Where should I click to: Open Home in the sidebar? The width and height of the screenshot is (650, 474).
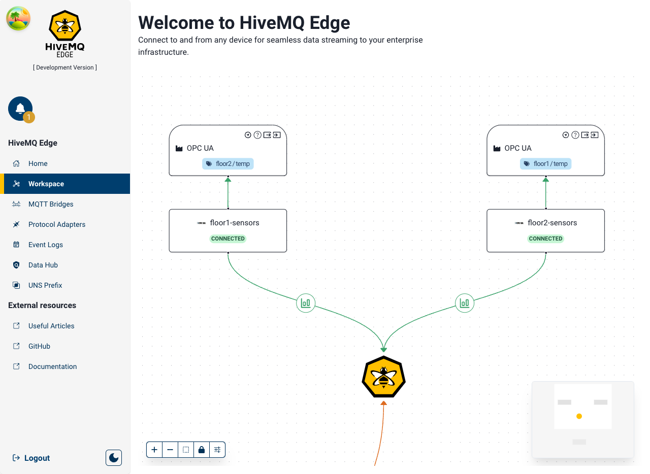click(x=65, y=163)
